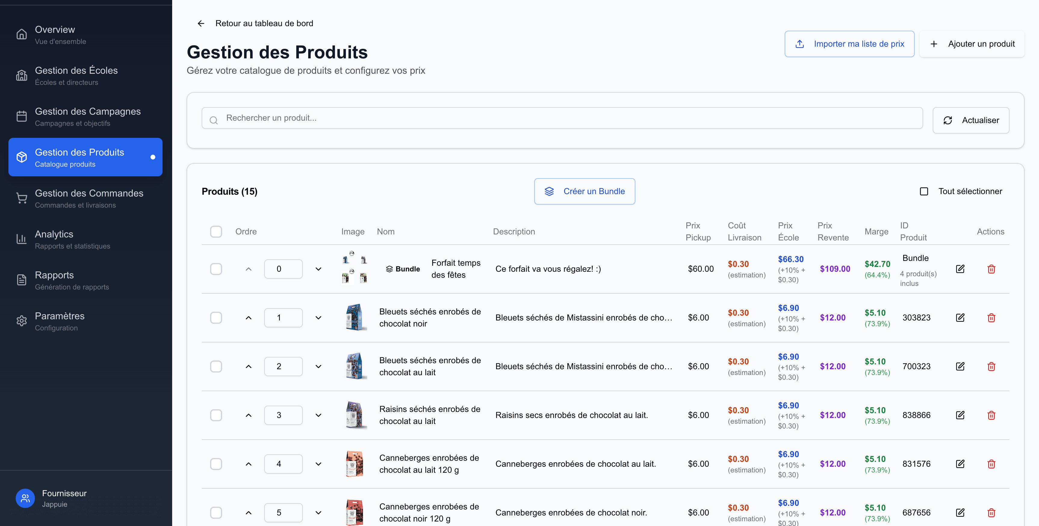The height and width of the screenshot is (526, 1039).
Task: Open Analytics via the chart icon
Action: click(x=21, y=239)
